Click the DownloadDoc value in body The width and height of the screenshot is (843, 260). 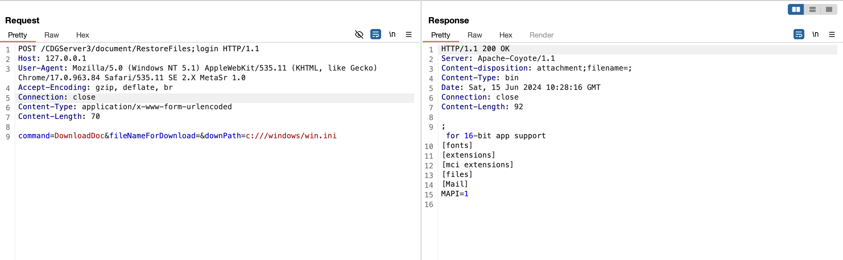pyautogui.click(x=80, y=136)
